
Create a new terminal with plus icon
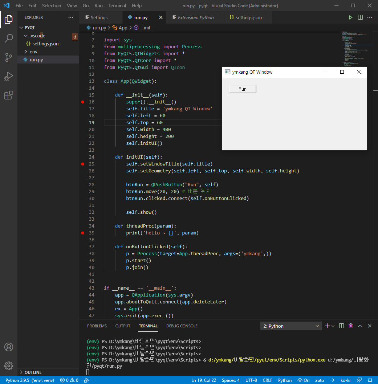pos(327,326)
